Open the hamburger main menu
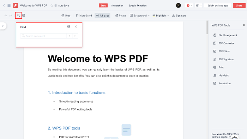This screenshot has width=247, height=139. point(9,6)
